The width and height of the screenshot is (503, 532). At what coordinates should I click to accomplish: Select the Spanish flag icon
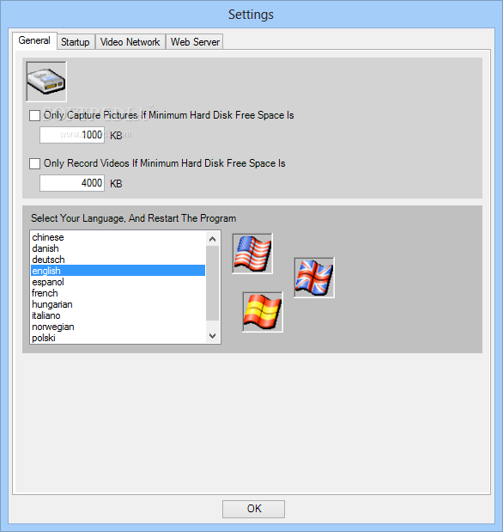coord(263,312)
